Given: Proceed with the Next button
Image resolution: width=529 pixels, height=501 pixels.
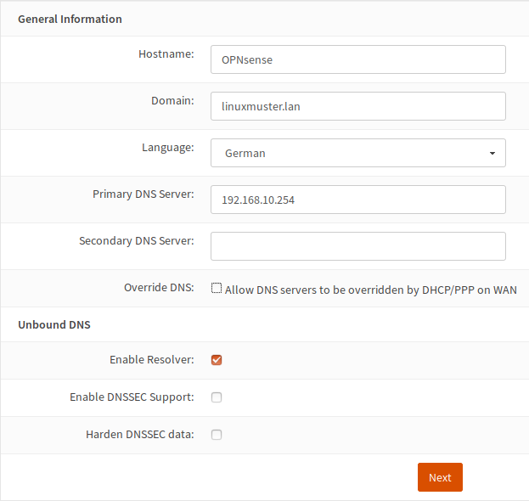Looking at the screenshot, I should pos(440,477).
